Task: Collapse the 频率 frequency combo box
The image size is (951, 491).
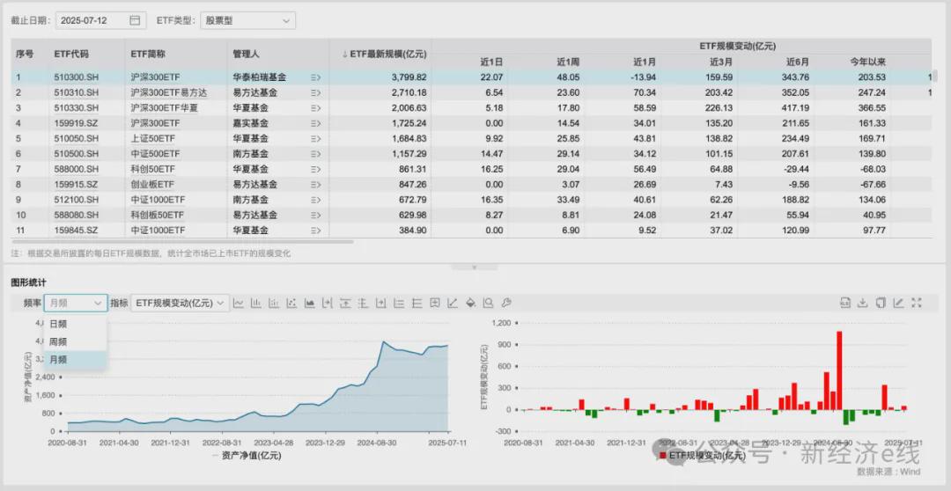Action: [x=75, y=303]
